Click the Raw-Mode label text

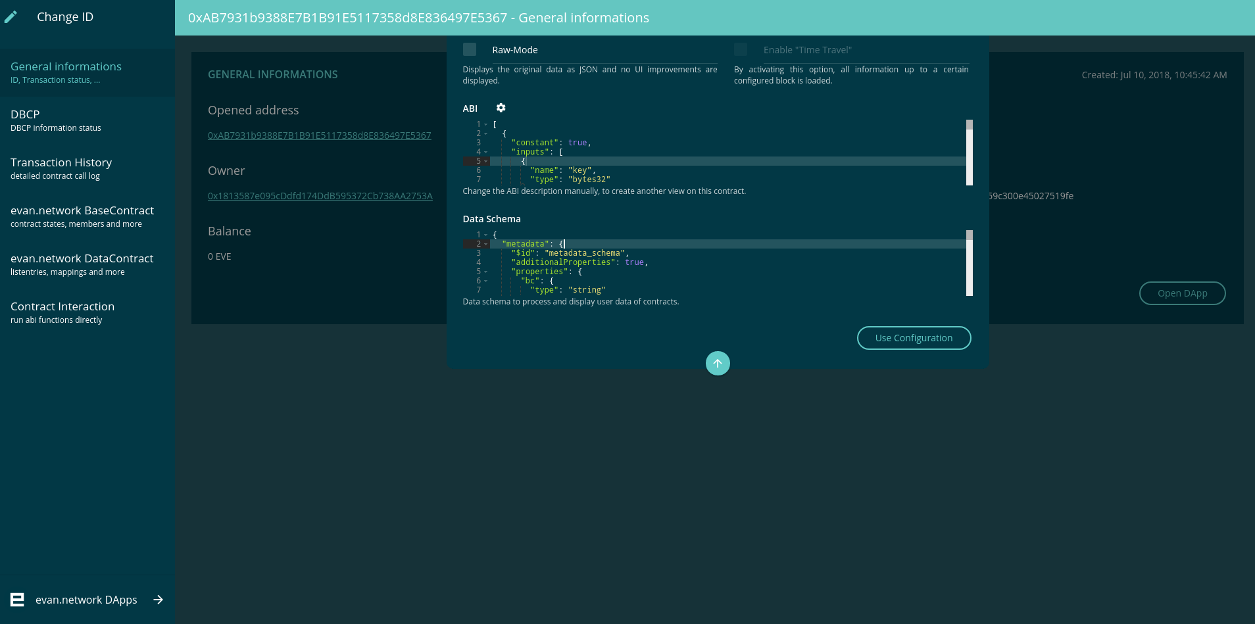515,50
